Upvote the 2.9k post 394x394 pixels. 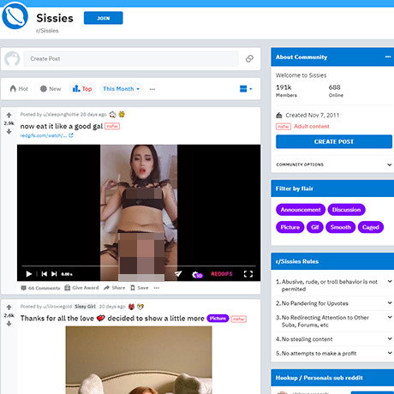point(9,115)
